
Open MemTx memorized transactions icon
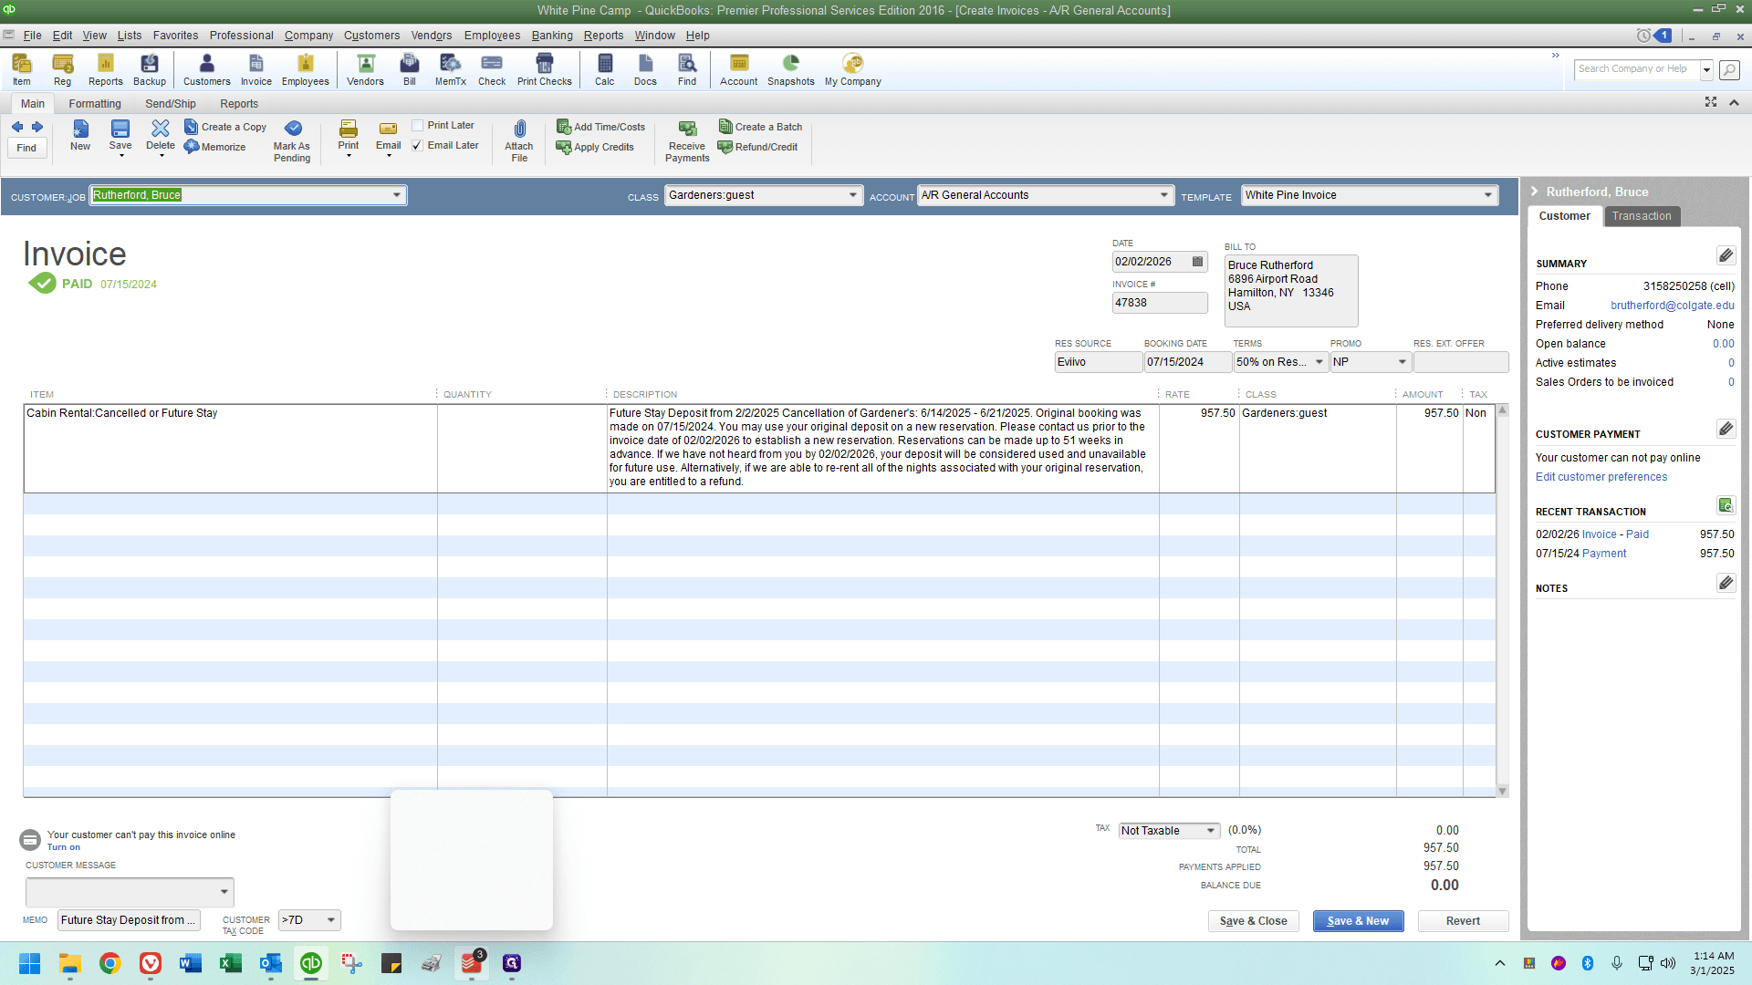[451, 69]
